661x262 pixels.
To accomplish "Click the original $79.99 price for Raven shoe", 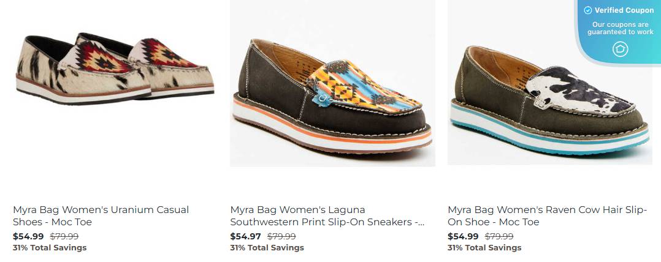I will coord(499,236).
